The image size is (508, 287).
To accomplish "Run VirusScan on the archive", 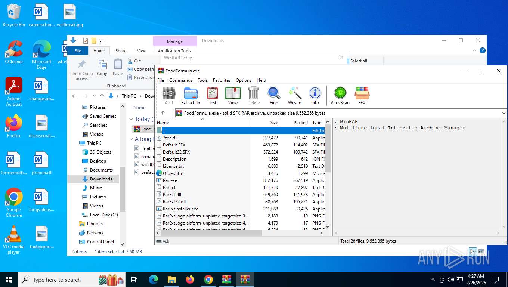I will [x=340, y=96].
